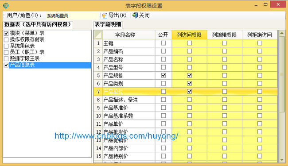Click the 产品规格 field name cell
The image size is (288, 166).
pos(128,76)
